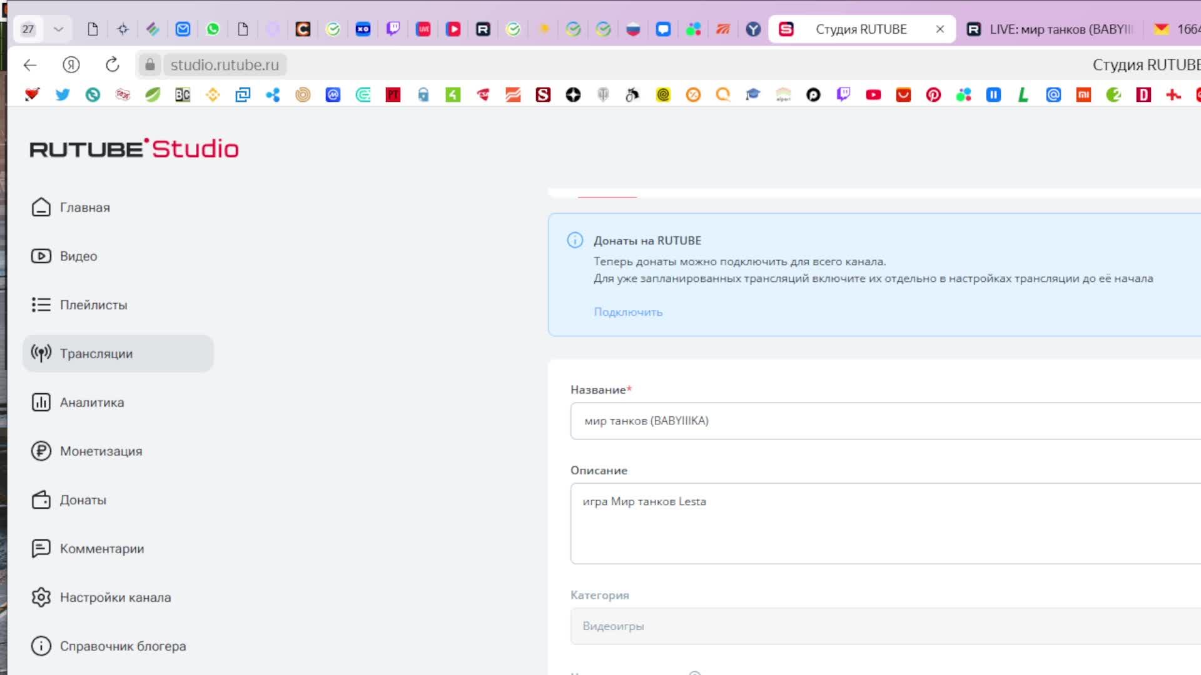Open Справочник блогера info icon
This screenshot has height=675, width=1201.
coord(41,646)
